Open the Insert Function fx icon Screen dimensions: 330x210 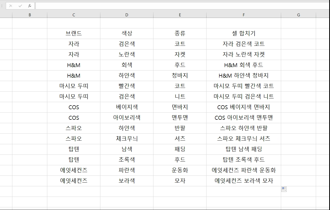pos(30,6)
